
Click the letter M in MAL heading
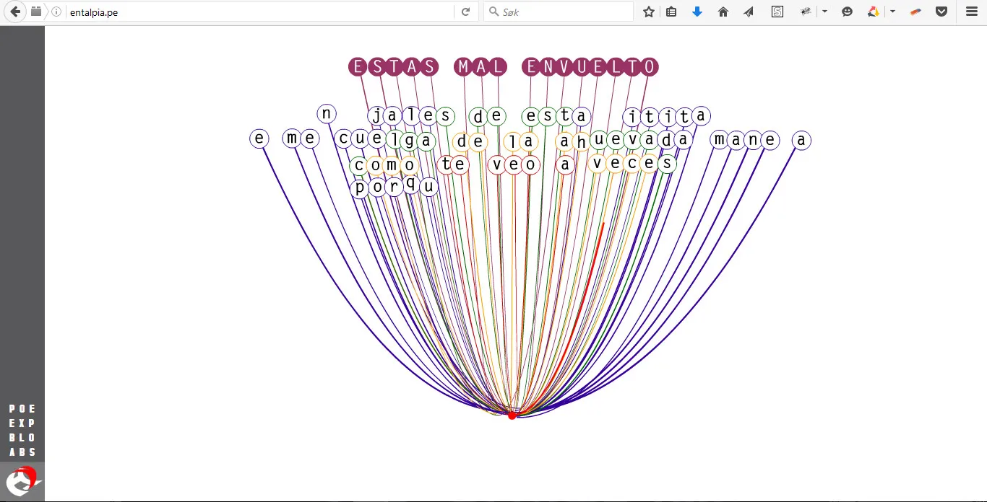[463, 67]
